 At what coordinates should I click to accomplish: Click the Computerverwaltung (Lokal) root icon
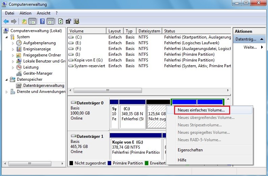6,31
